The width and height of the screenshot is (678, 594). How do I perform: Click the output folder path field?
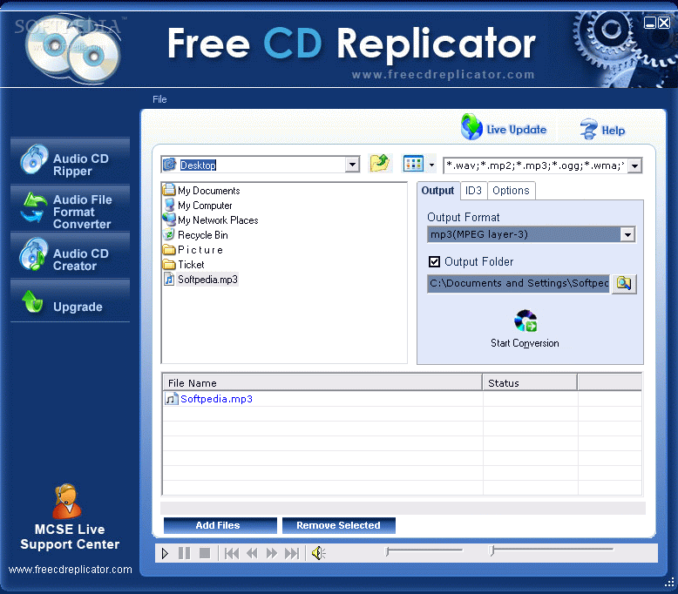click(519, 283)
